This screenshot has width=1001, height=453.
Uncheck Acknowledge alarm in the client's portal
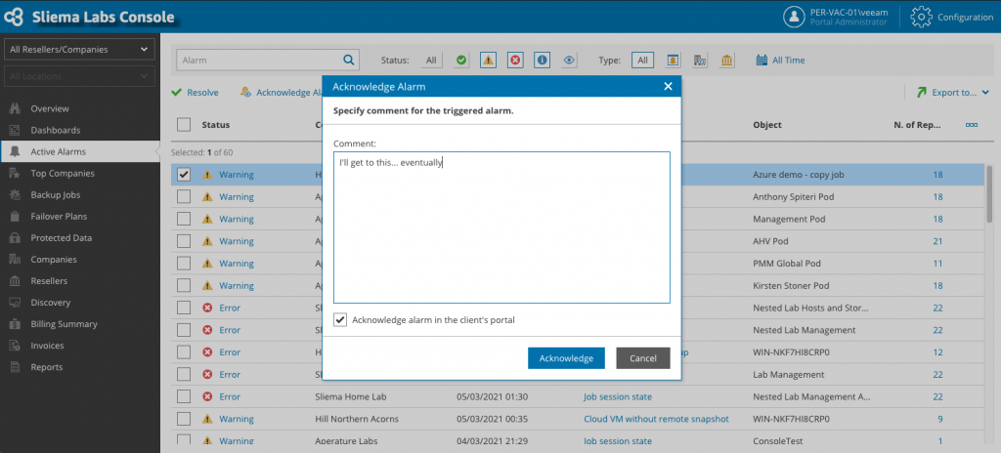click(x=340, y=319)
